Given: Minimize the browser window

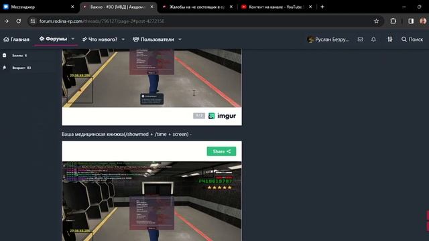Looking at the screenshot, I should [404, 7].
